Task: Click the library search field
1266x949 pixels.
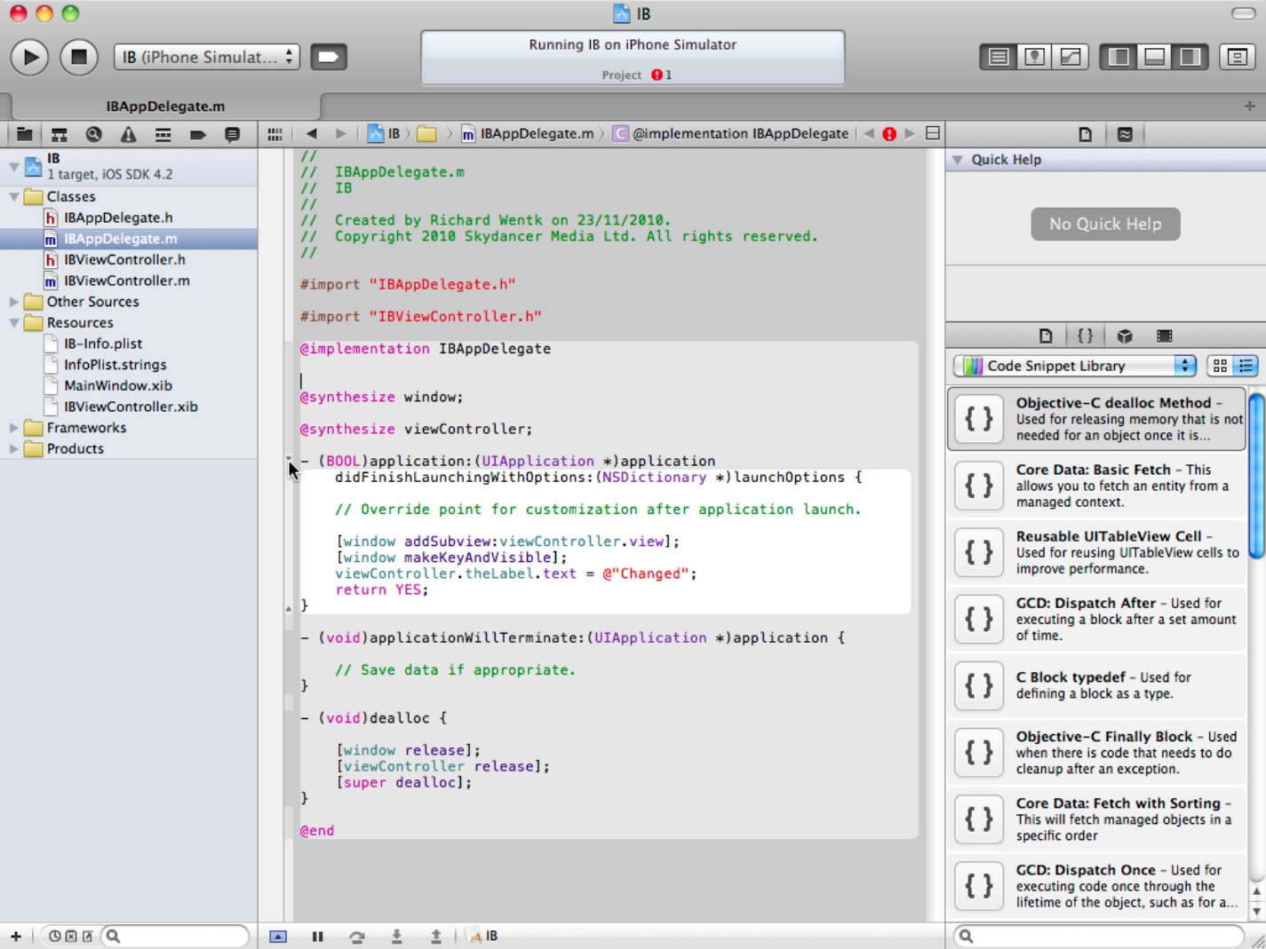Action: pos(1099,936)
